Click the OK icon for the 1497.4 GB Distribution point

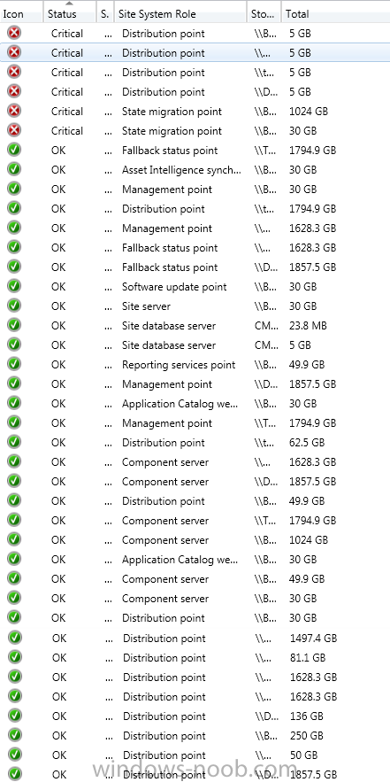coord(15,638)
